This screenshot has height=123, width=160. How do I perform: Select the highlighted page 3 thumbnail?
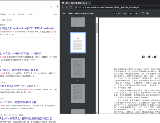(x=78, y=42)
